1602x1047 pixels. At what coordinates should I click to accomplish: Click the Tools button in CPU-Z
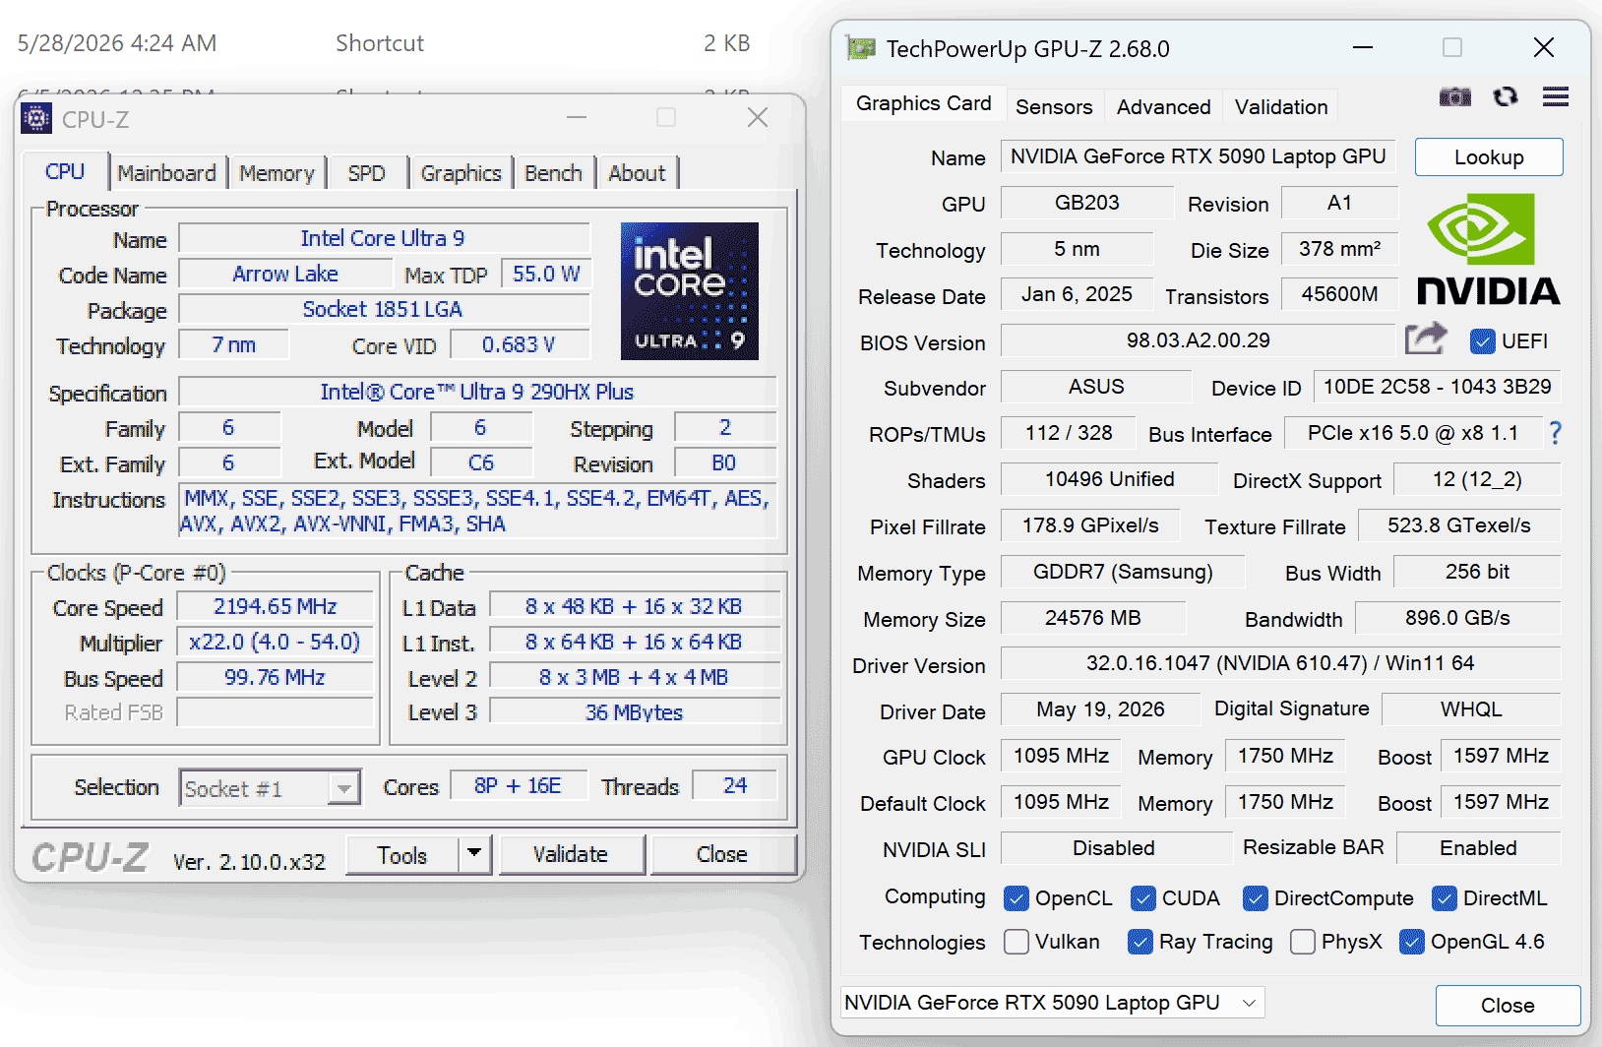[x=402, y=854]
